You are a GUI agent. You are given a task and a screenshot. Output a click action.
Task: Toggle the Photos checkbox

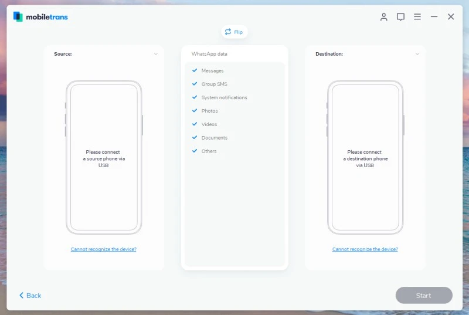195,111
